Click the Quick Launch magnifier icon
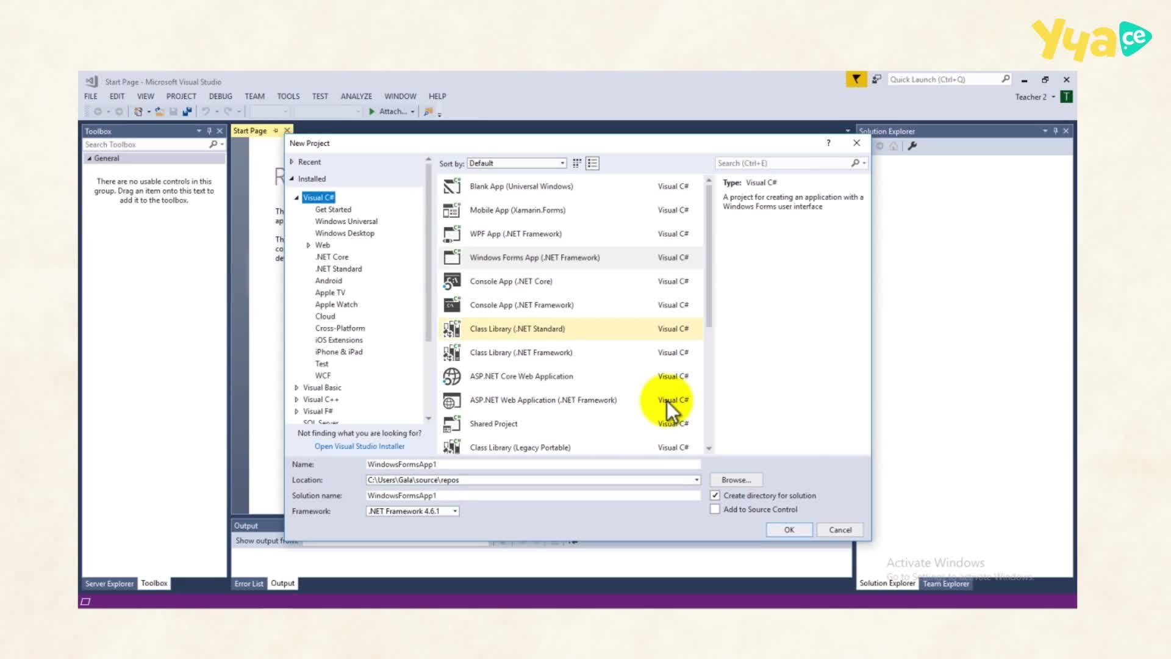 [x=1006, y=79]
